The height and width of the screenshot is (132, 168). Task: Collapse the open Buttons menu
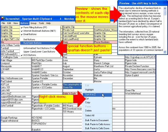pyautogui.click(x=24, y=23)
